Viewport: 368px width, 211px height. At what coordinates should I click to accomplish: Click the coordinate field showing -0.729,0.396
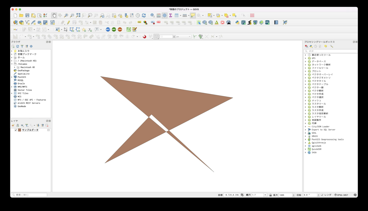(x=232, y=195)
